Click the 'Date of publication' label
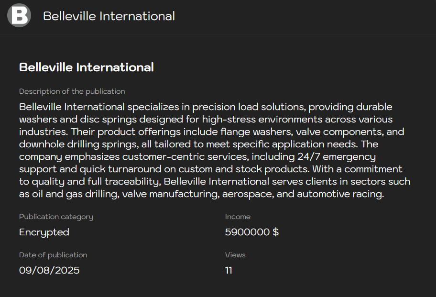The width and height of the screenshot is (436, 297). coord(53,255)
